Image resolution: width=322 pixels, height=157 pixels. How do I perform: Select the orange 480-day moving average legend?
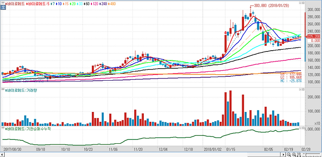click(x=112, y=4)
